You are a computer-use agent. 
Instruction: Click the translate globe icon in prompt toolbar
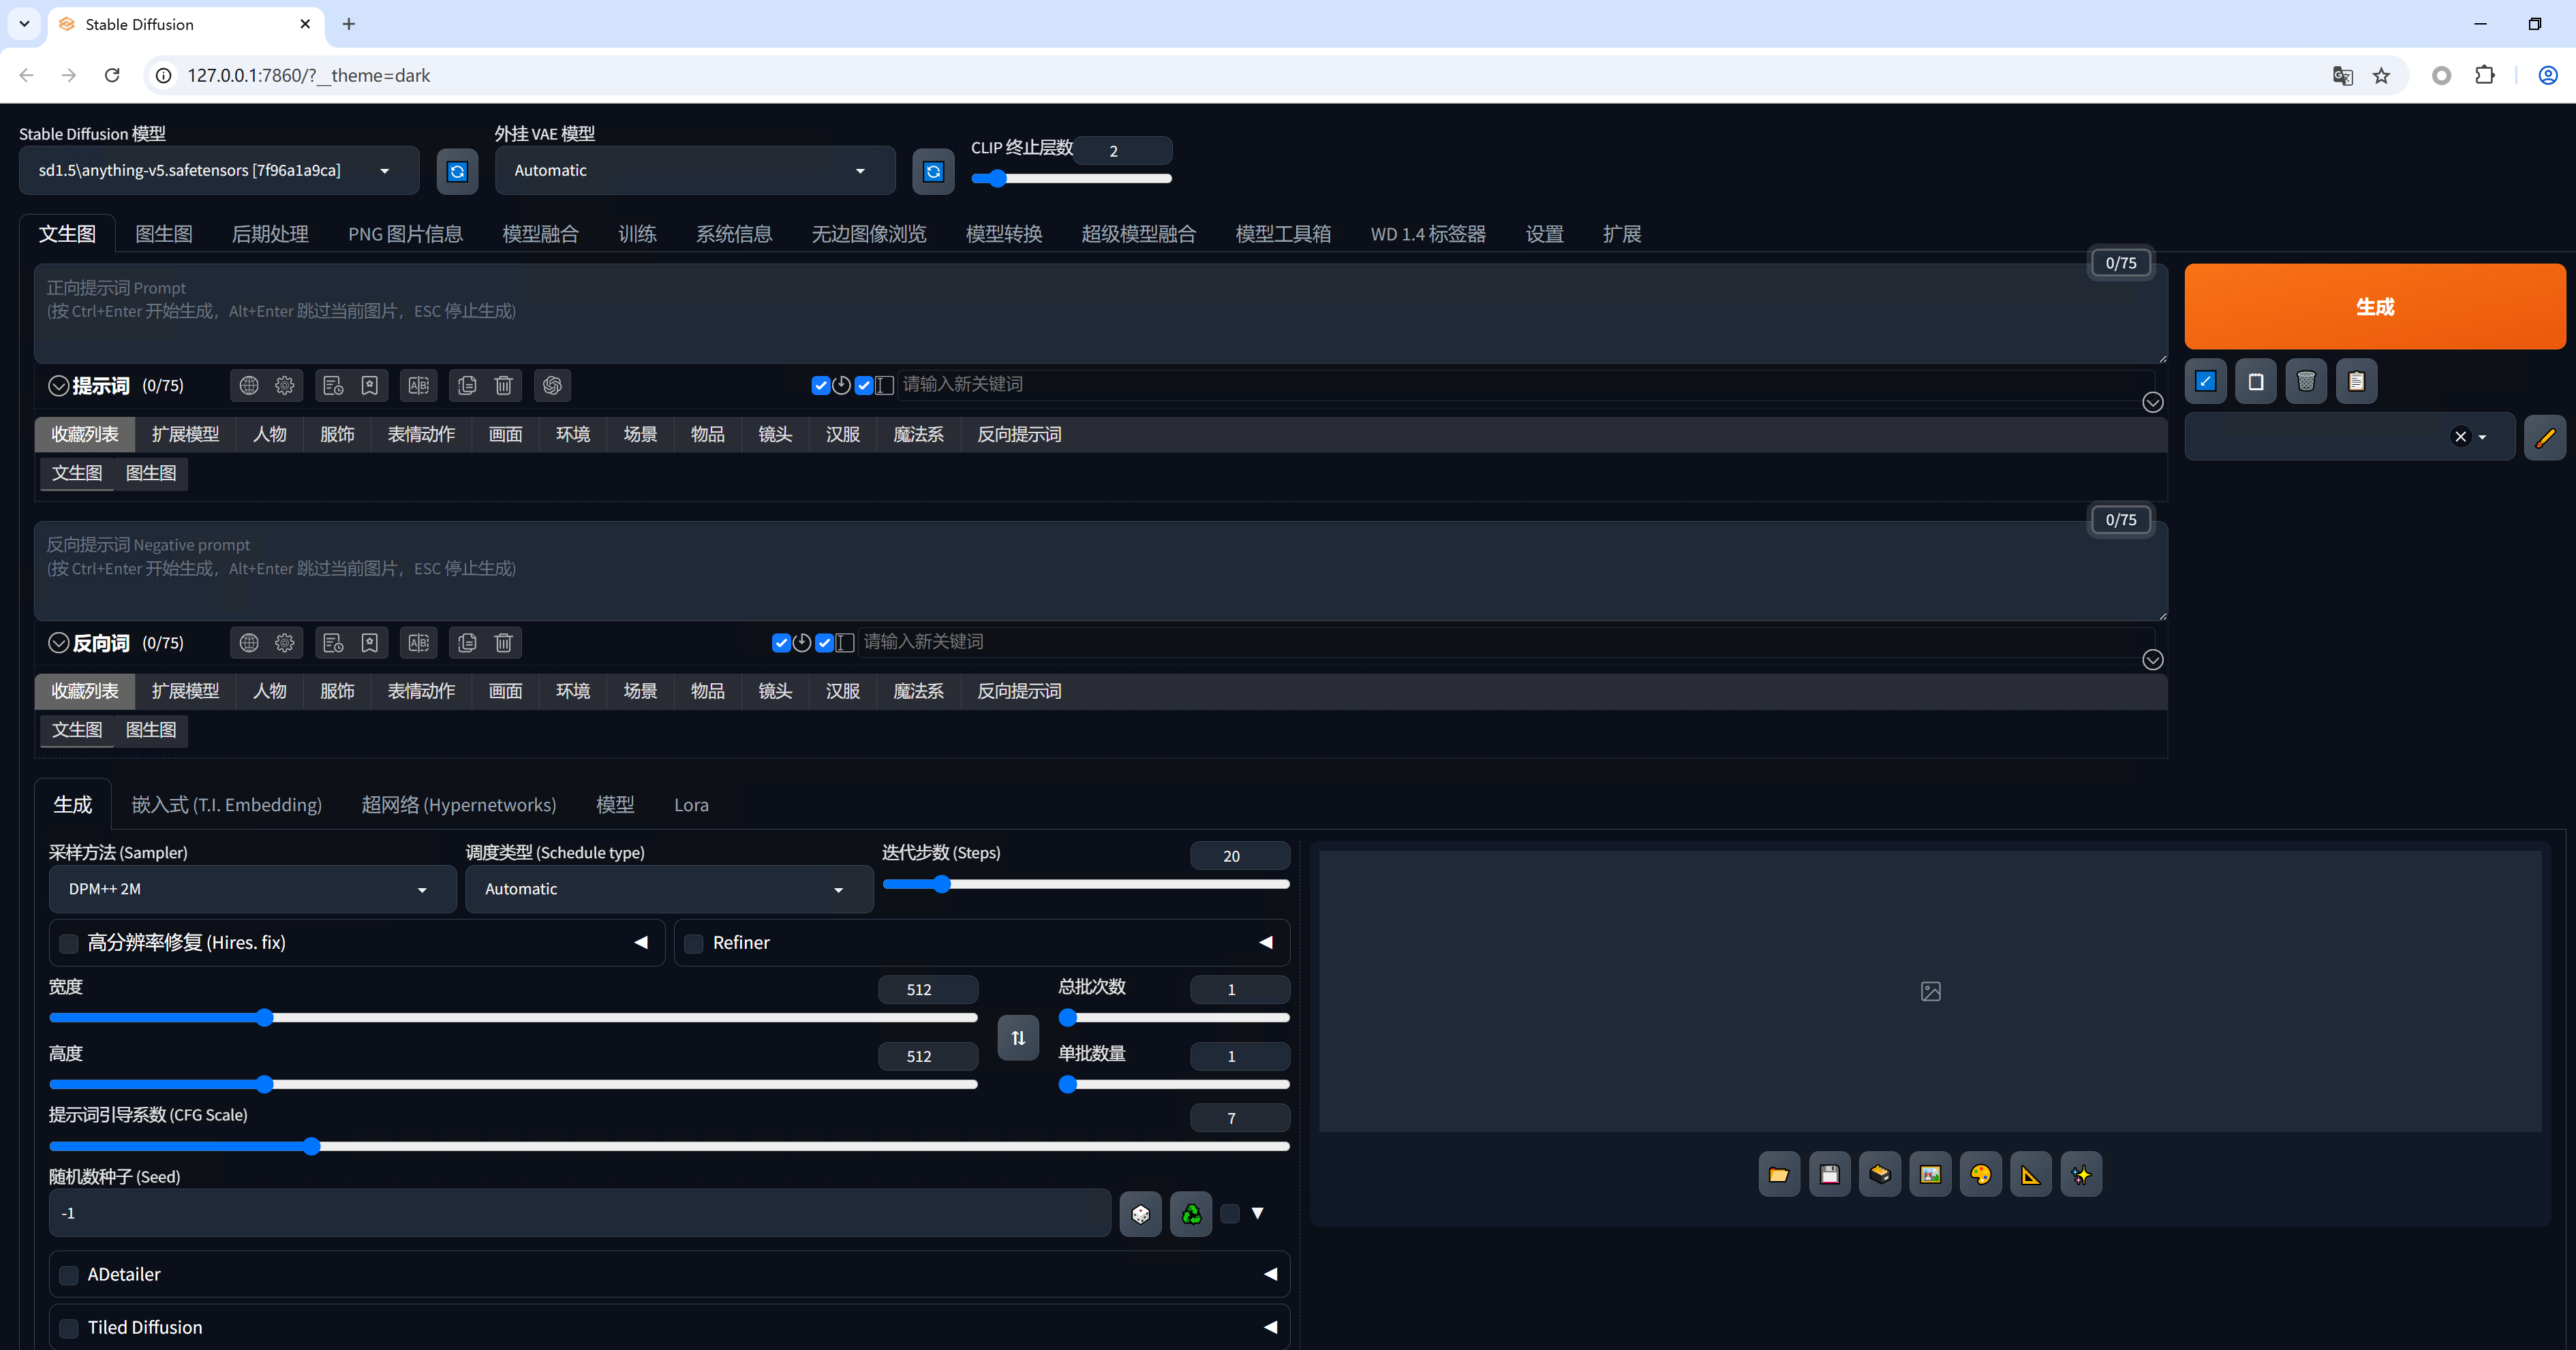tap(249, 385)
